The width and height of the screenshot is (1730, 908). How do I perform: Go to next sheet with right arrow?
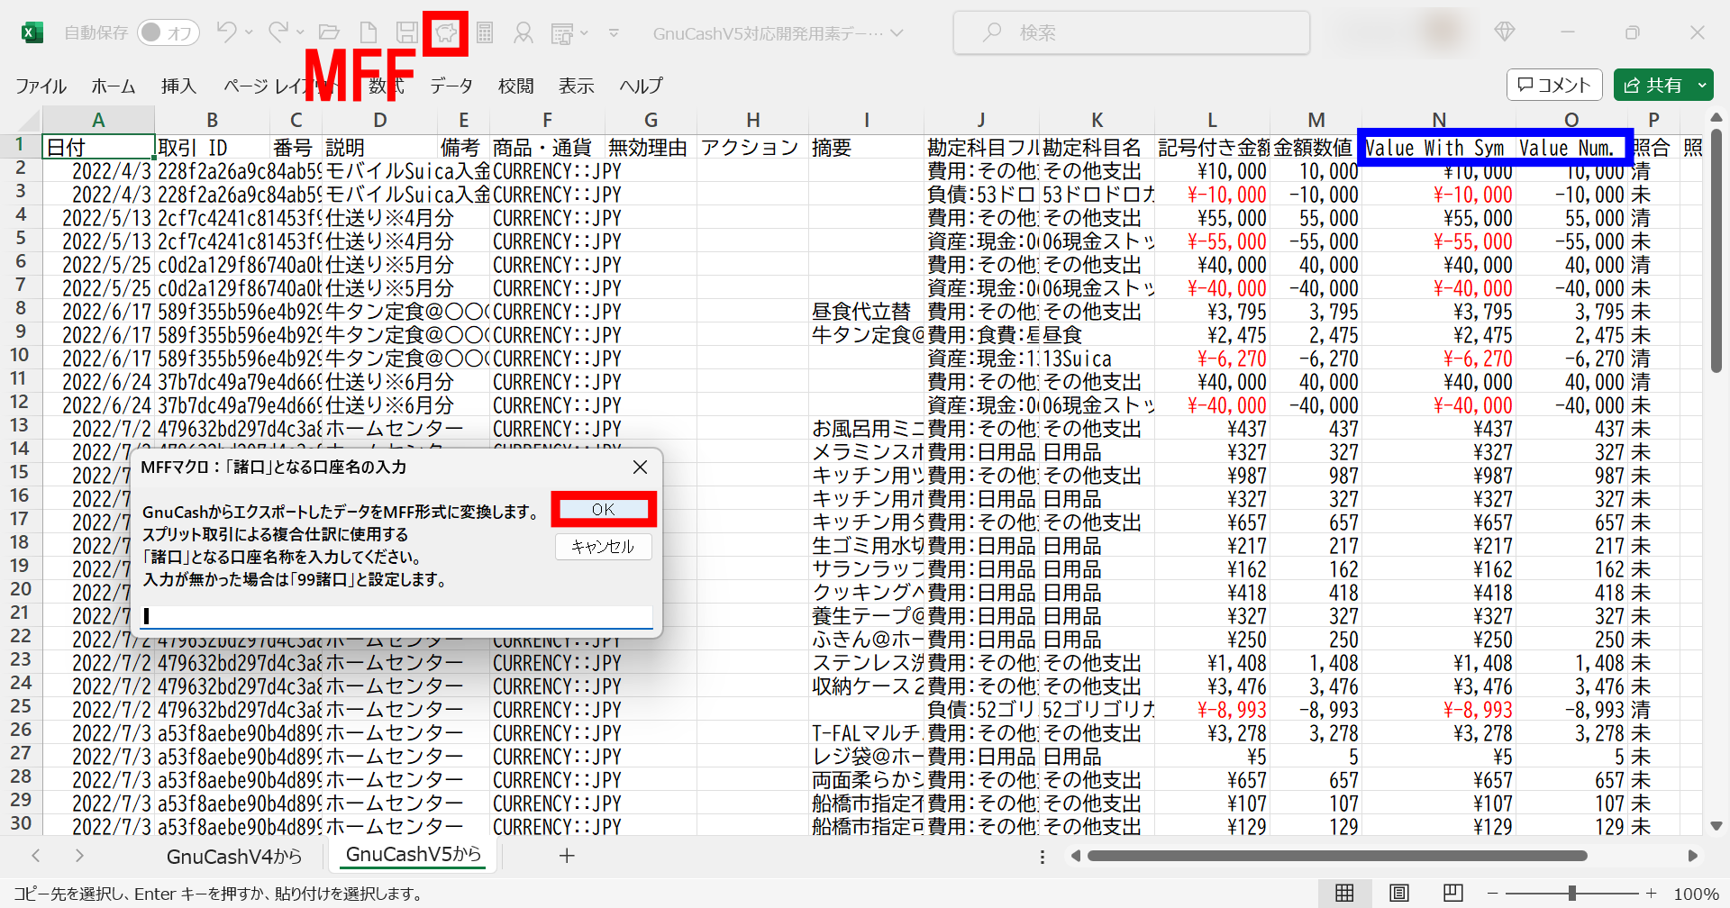[79, 856]
